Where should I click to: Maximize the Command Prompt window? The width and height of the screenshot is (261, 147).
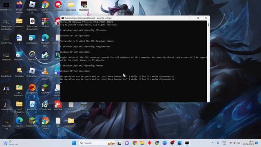pyautogui.click(x=198, y=18)
